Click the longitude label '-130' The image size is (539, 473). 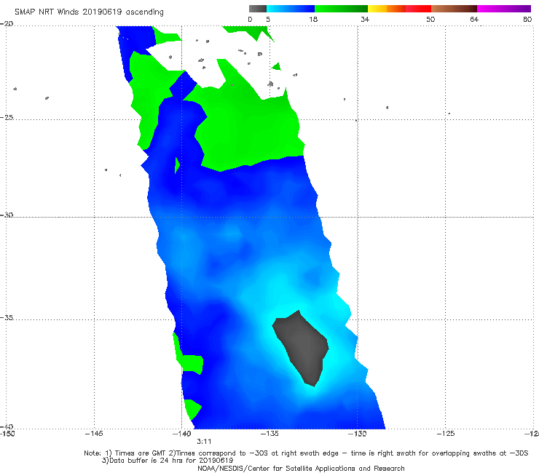pos(358,434)
